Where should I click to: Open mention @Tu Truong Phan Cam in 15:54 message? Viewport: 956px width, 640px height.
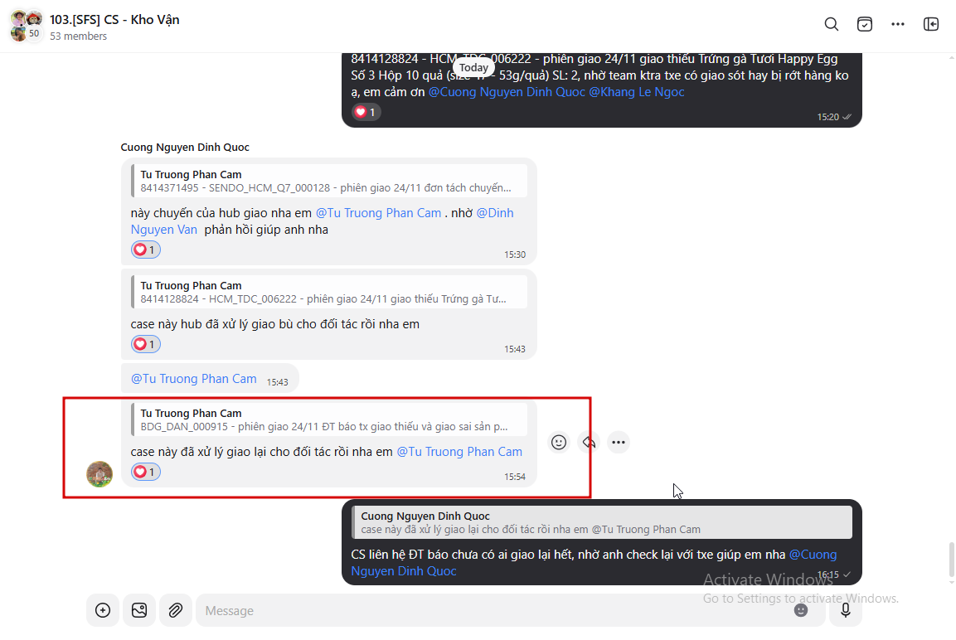459,453
